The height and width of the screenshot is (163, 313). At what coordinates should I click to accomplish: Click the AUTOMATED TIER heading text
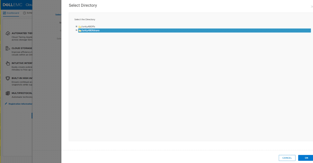tap(22, 33)
